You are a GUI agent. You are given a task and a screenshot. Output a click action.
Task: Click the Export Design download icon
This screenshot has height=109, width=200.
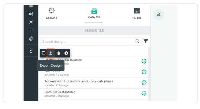pos(51,53)
